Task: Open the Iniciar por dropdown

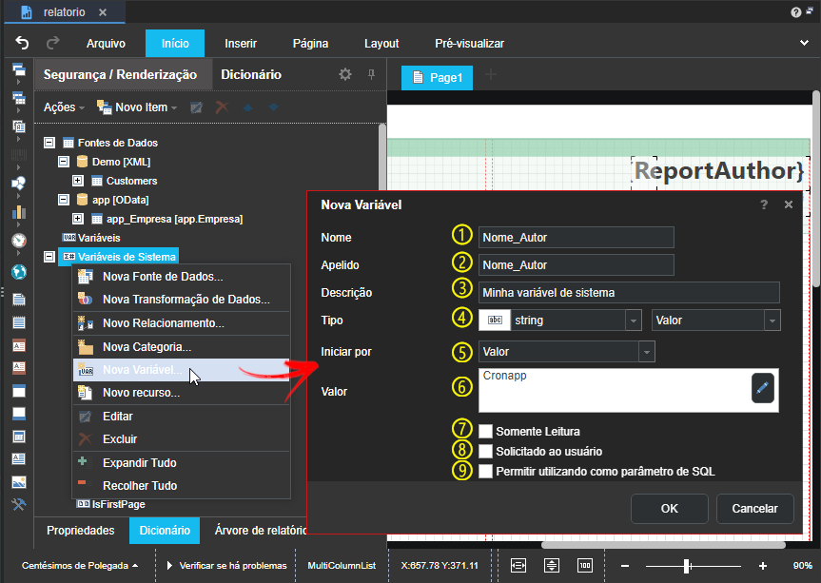Action: tap(647, 352)
